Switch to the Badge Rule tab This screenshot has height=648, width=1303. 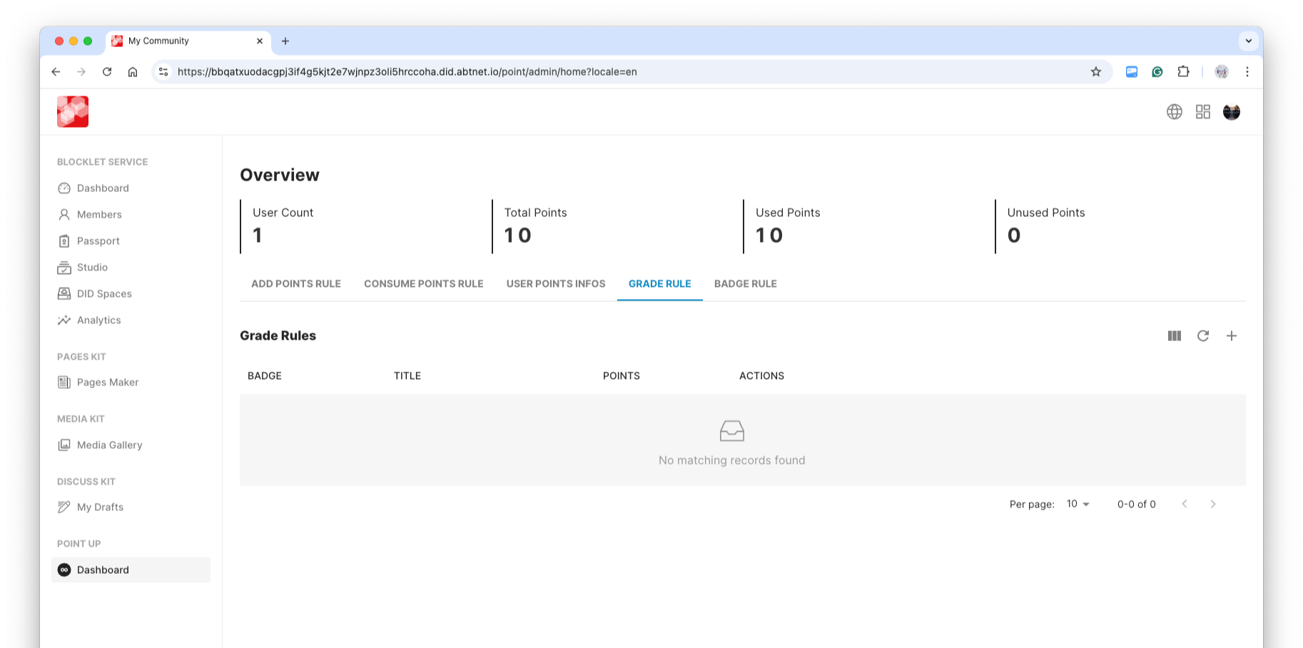(745, 284)
